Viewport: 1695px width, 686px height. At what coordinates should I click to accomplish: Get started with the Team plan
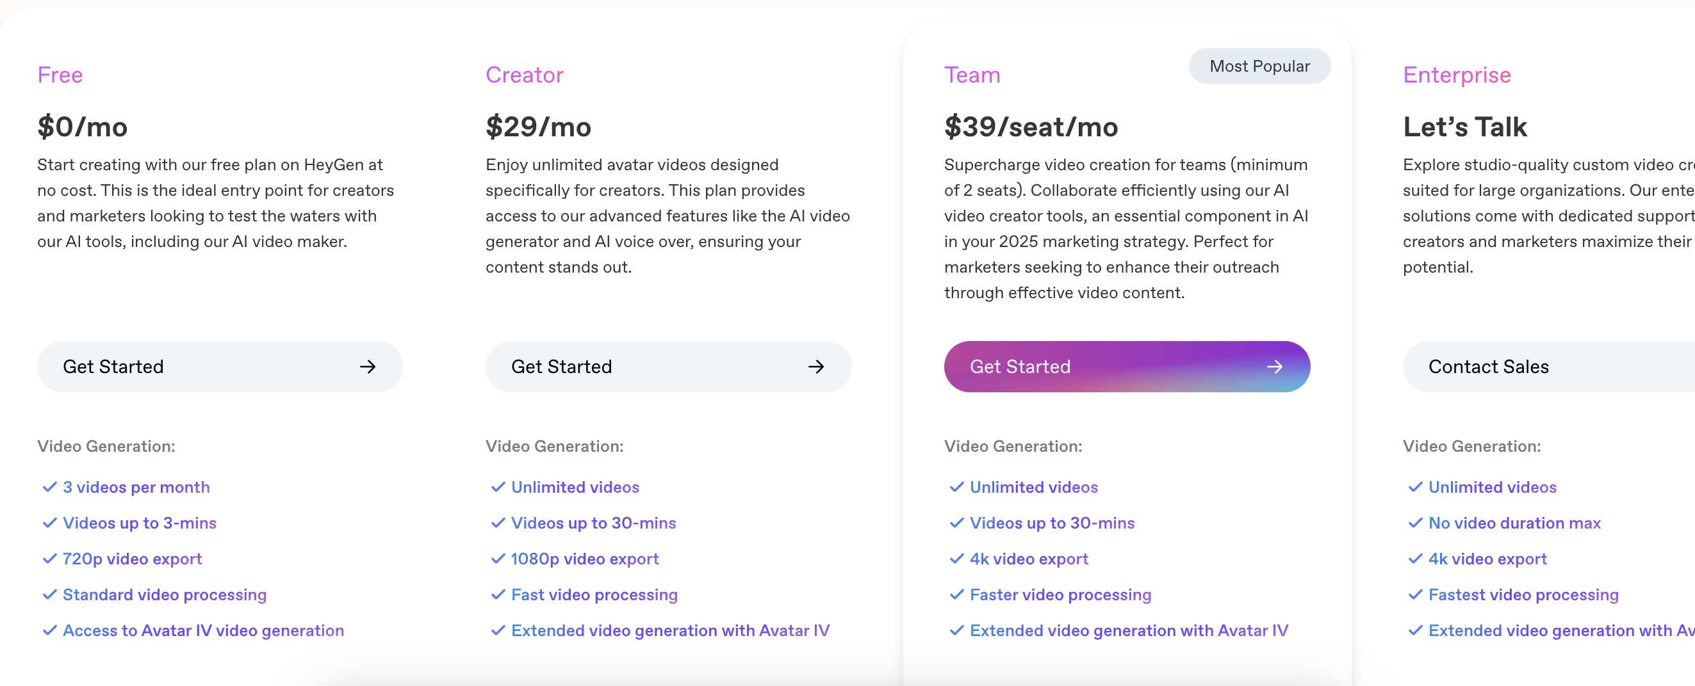click(x=1127, y=367)
